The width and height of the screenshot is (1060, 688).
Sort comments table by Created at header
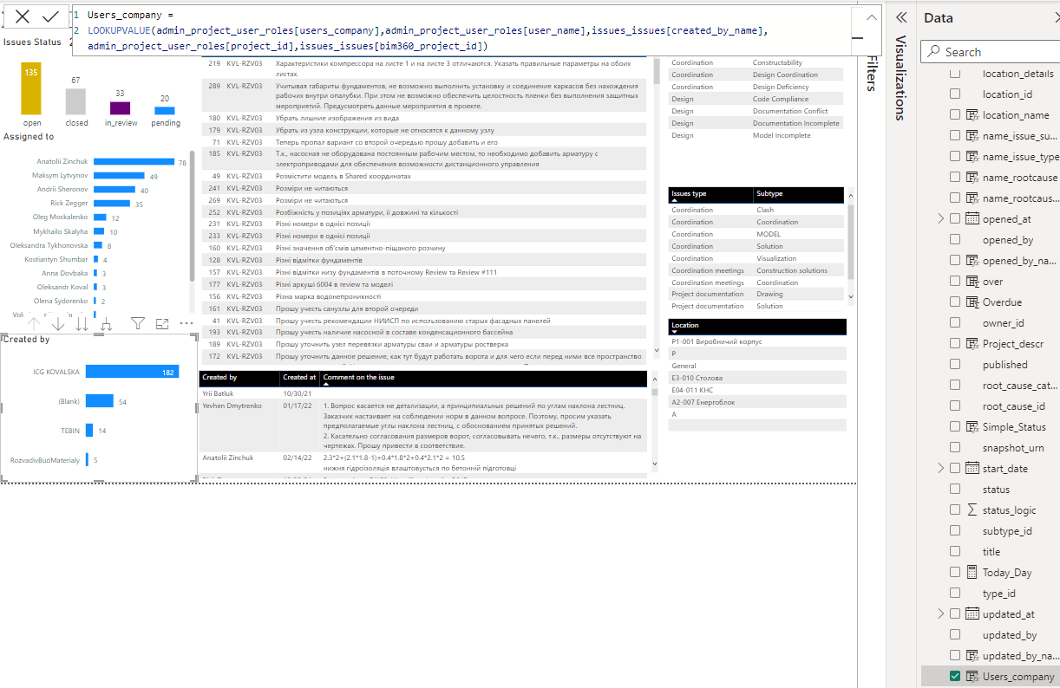click(x=299, y=378)
